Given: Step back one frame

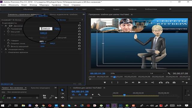Looking at the screenshot, I should [133, 82].
